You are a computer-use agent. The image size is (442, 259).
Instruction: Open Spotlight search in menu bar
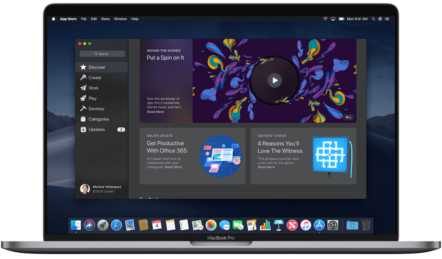(x=374, y=19)
